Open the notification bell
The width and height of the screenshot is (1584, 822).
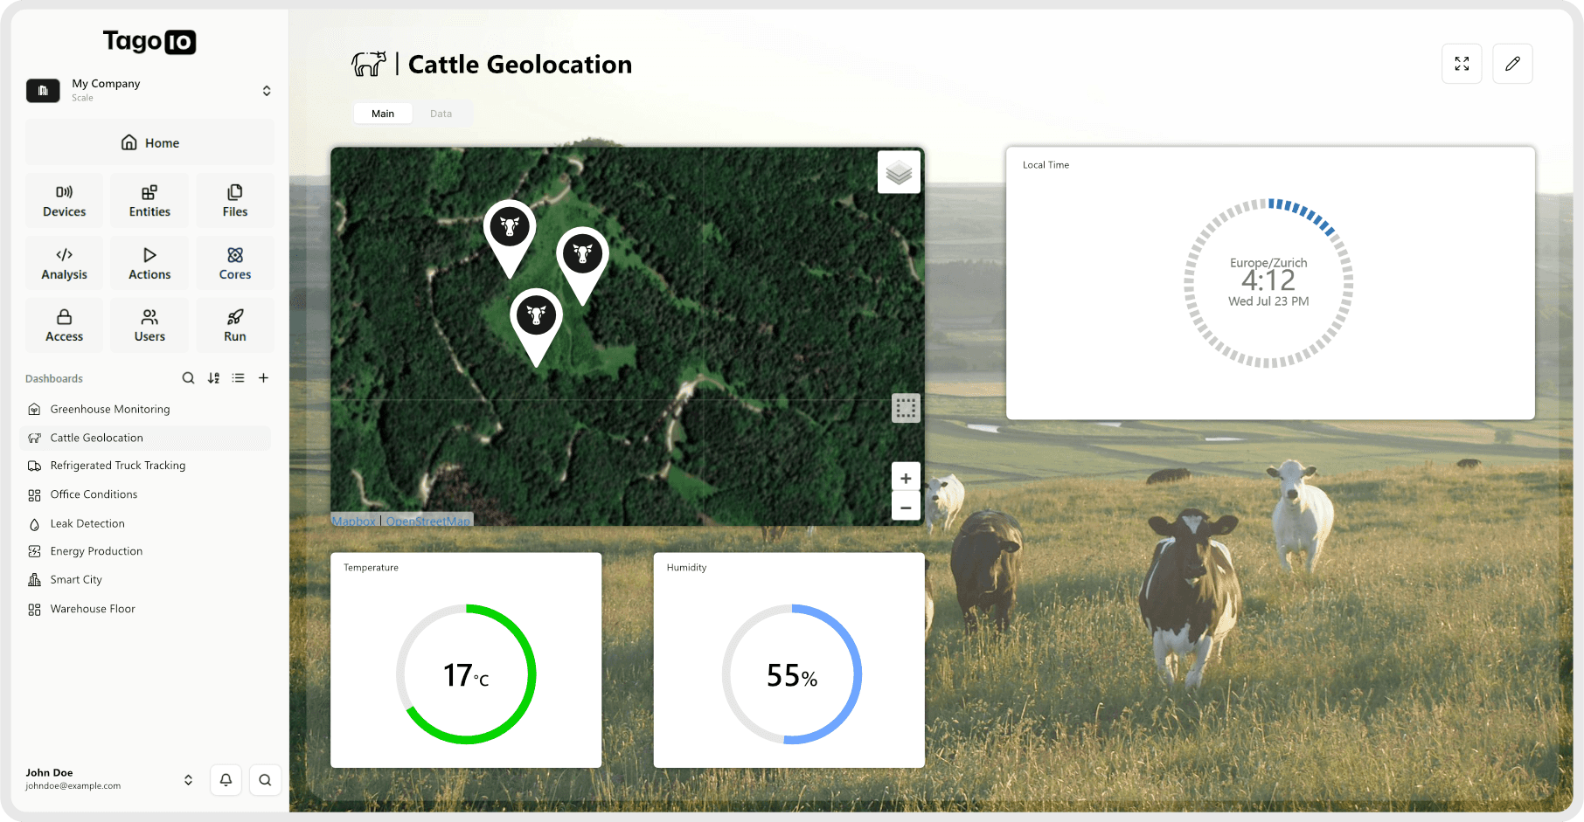[x=226, y=779]
